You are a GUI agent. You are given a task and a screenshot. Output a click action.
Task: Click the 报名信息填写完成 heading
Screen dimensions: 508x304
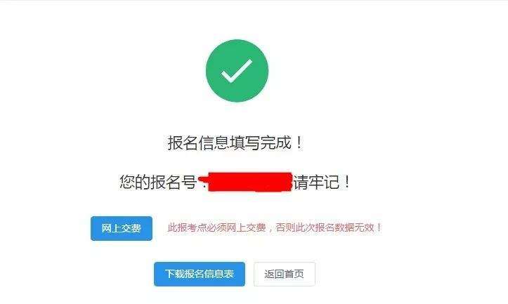point(235,143)
